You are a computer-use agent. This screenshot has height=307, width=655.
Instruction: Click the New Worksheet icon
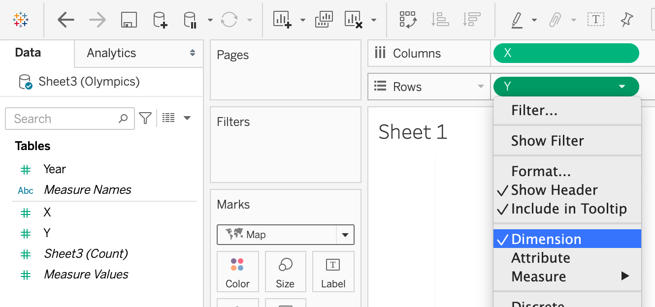282,20
